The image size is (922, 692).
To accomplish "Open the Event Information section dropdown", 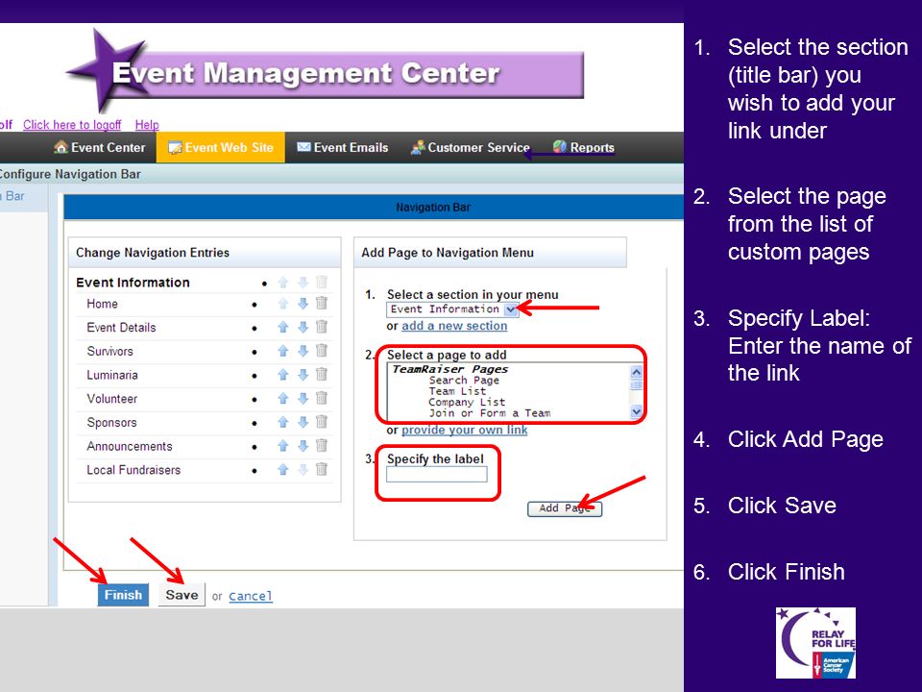I will tap(452, 309).
